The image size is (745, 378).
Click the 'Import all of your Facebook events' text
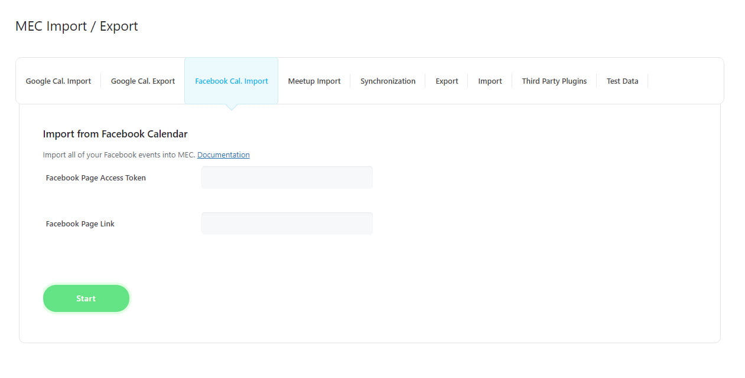tap(118, 155)
